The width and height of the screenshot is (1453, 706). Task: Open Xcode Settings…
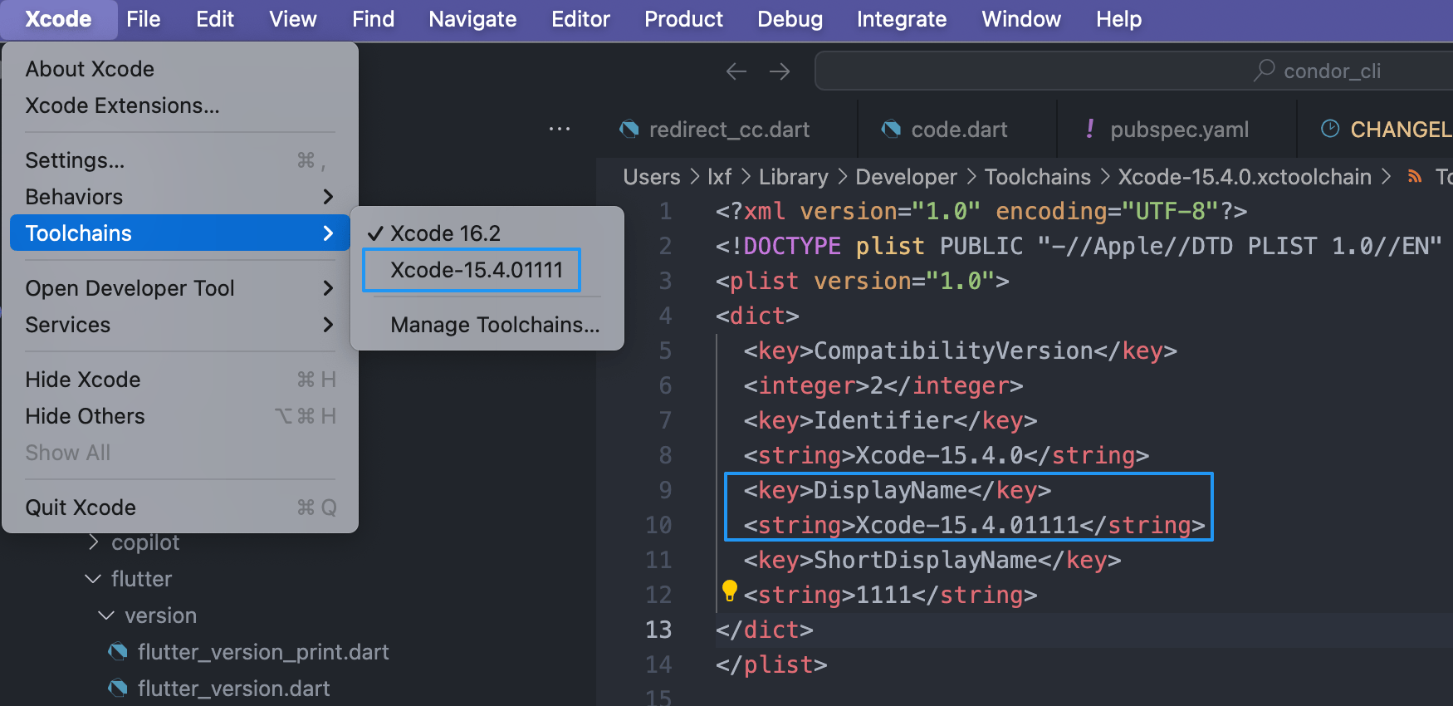[75, 160]
